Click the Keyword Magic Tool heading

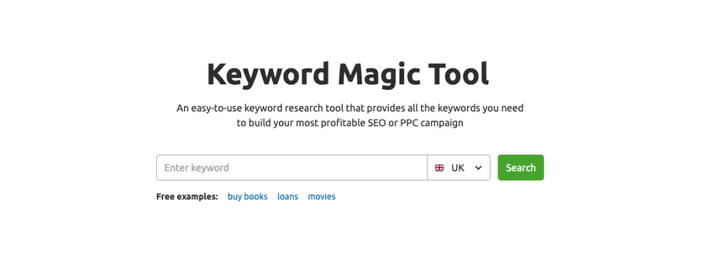(x=348, y=74)
